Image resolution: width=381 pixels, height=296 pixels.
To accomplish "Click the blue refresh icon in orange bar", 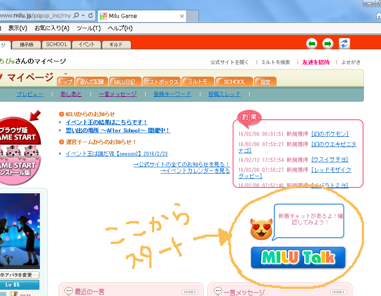I will 344,44.
